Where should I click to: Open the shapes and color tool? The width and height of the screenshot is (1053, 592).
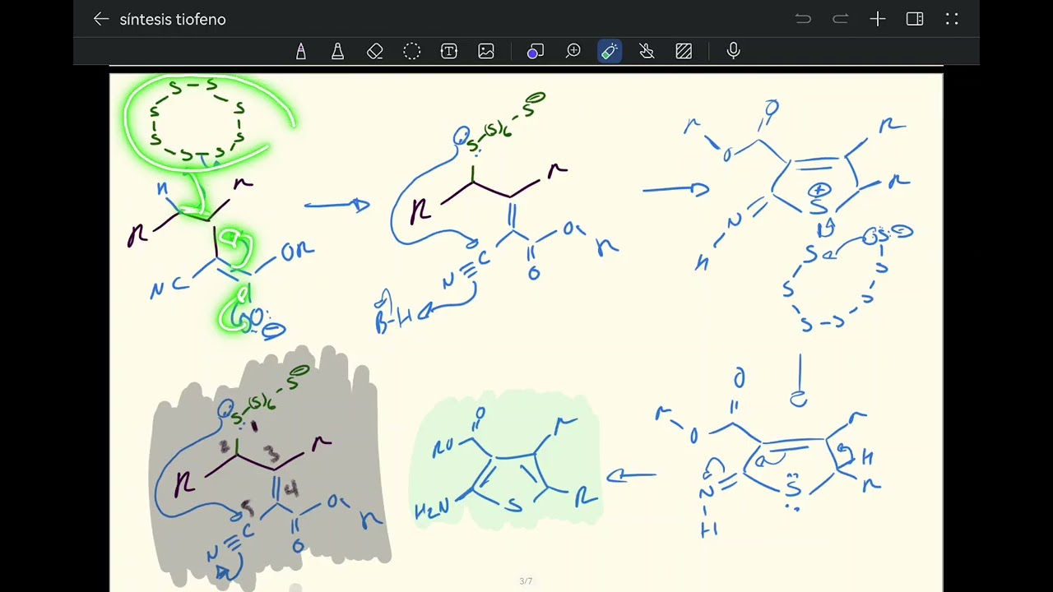(x=536, y=51)
